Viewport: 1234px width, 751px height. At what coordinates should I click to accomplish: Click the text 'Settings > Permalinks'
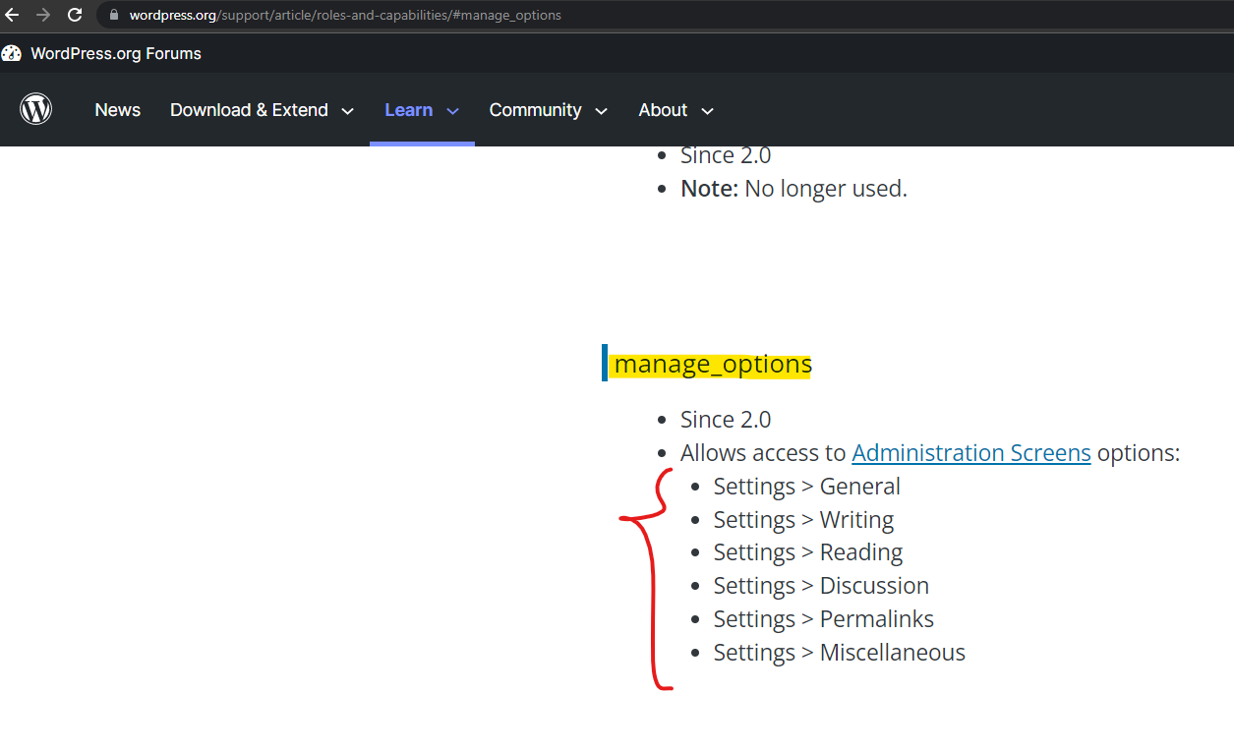click(824, 619)
